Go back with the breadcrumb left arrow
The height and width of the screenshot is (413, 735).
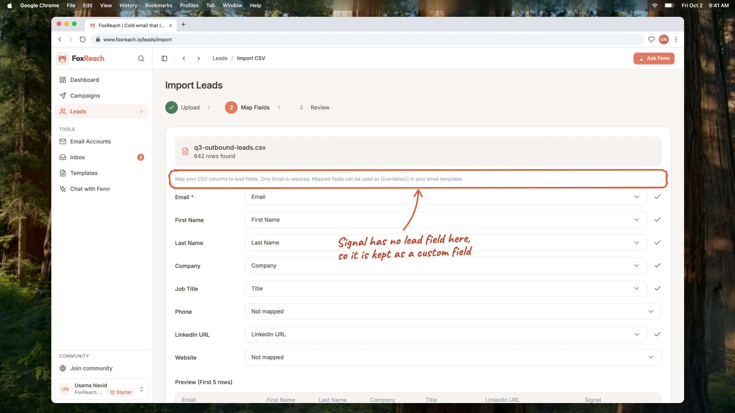point(184,58)
